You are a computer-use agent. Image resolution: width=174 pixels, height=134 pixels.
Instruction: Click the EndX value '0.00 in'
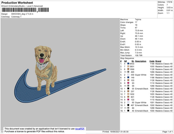[138, 42]
